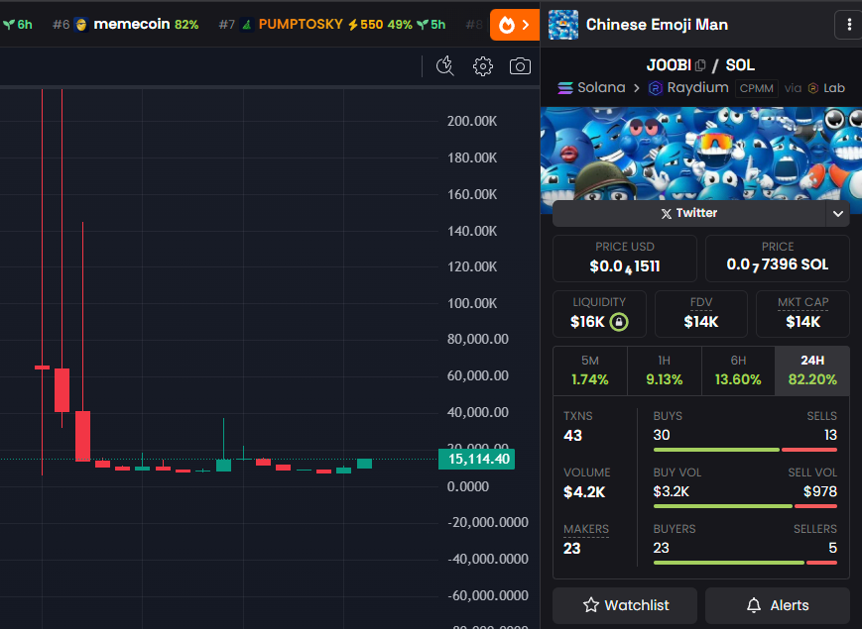Select the 5M timeframe tab
This screenshot has height=629, width=862.
pyautogui.click(x=590, y=370)
